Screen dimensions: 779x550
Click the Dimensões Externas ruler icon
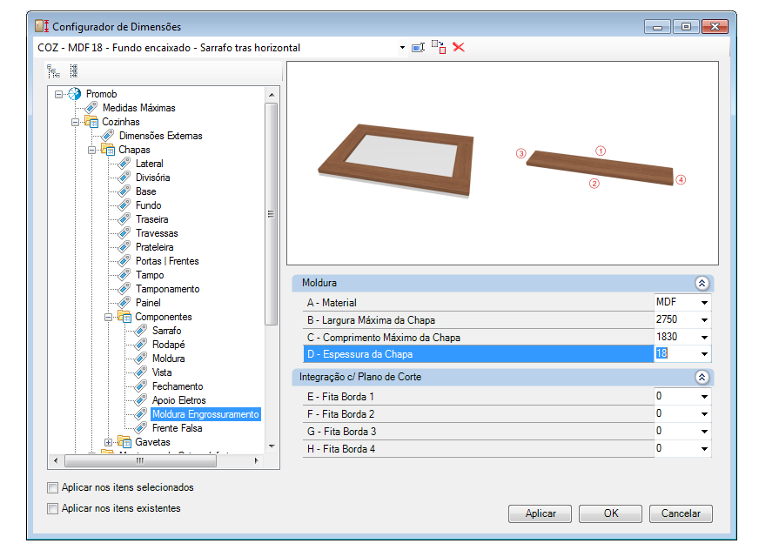107,136
